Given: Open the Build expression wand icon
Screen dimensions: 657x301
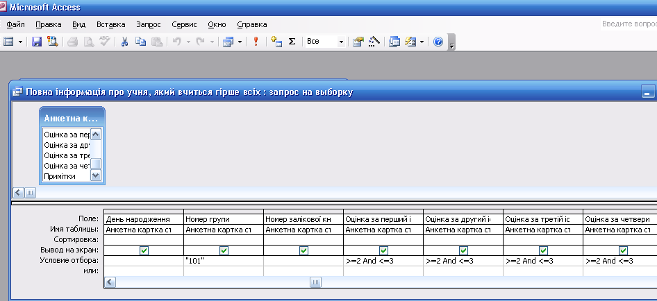Looking at the screenshot, I should (x=374, y=42).
